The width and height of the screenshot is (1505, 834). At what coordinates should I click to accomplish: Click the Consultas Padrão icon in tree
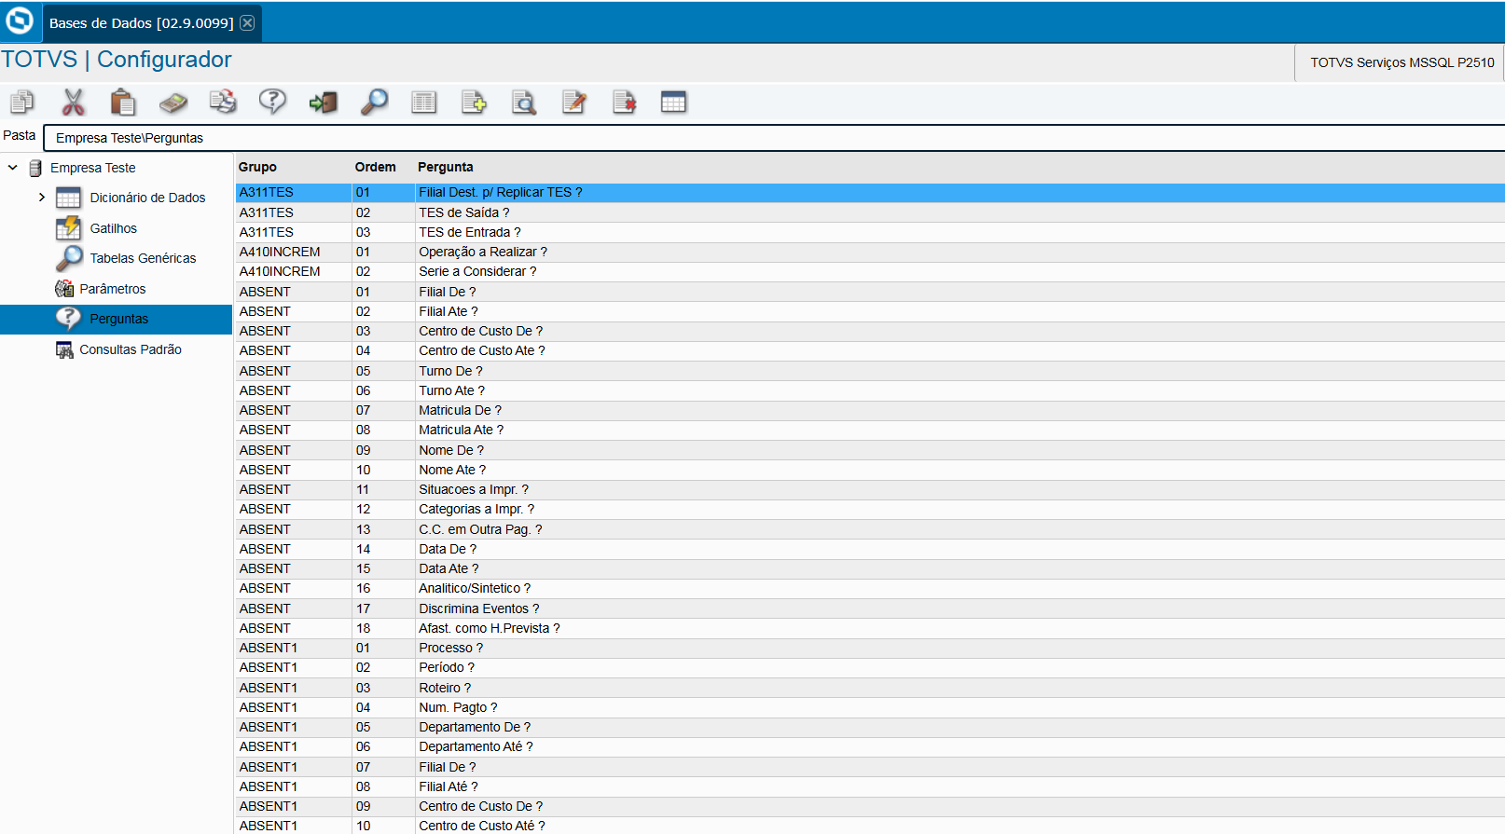point(64,349)
